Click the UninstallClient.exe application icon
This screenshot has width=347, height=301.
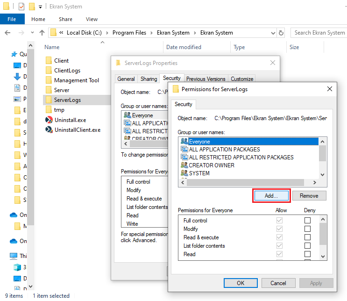[x=49, y=129]
